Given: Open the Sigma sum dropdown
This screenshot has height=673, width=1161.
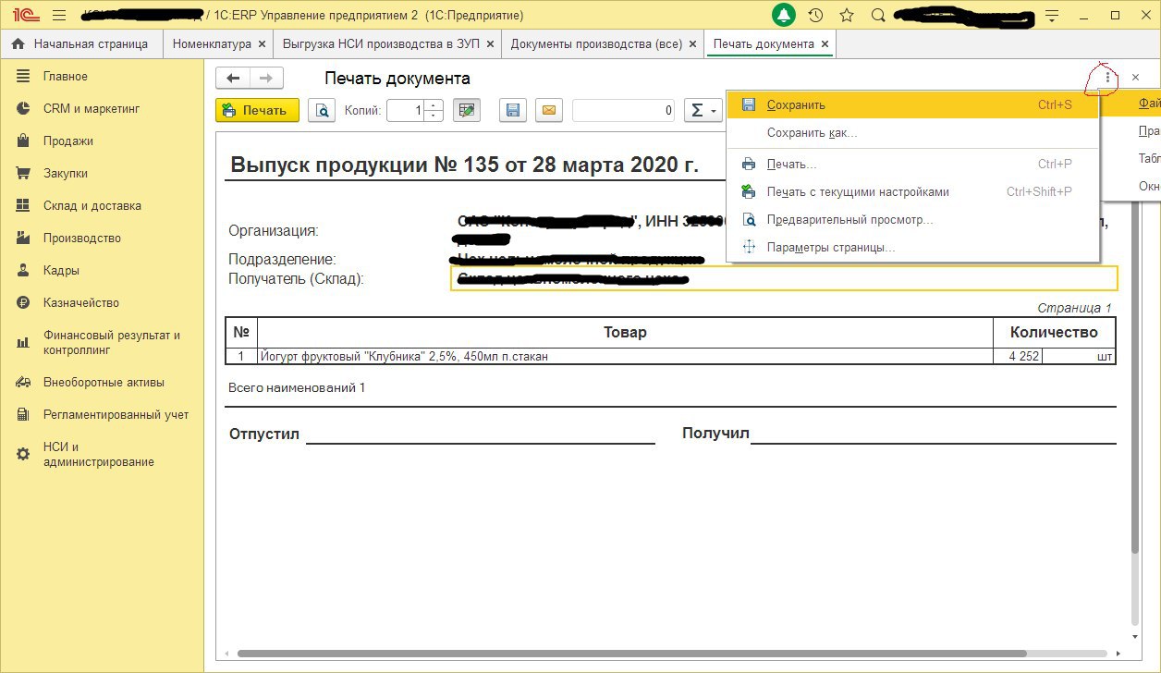Looking at the screenshot, I should pos(703,111).
